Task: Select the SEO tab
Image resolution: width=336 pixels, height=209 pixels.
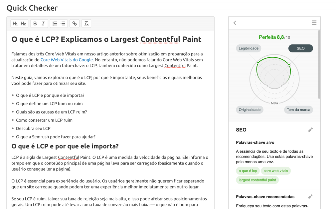Action: pyautogui.click(x=301, y=48)
